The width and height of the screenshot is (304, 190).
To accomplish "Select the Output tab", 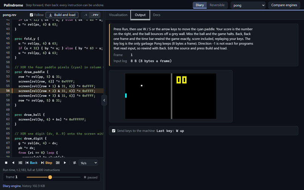I will click(x=140, y=15).
